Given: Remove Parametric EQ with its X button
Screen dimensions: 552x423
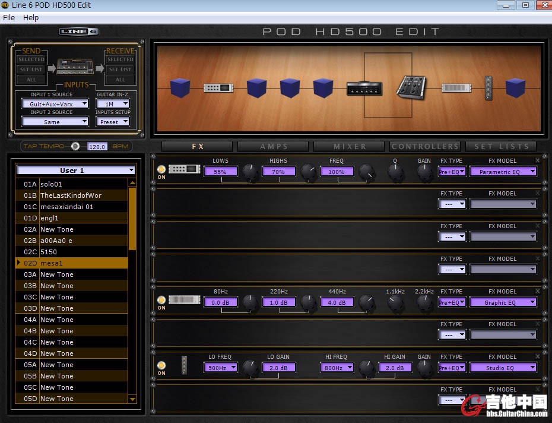Looking at the screenshot, I should (538, 160).
